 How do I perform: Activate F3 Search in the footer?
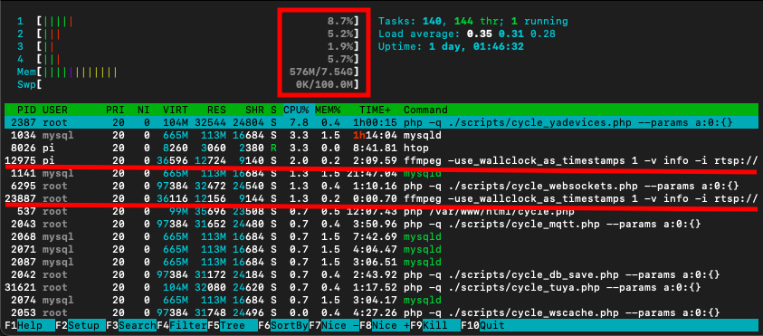click(131, 325)
